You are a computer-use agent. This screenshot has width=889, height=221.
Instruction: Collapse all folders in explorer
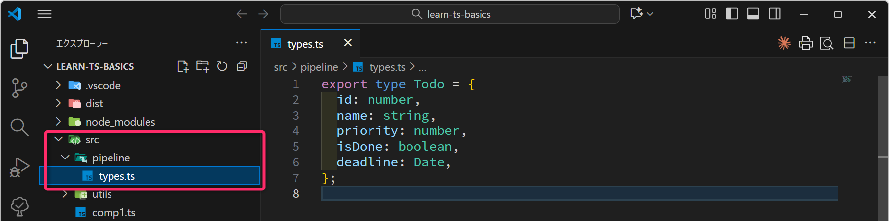(242, 66)
